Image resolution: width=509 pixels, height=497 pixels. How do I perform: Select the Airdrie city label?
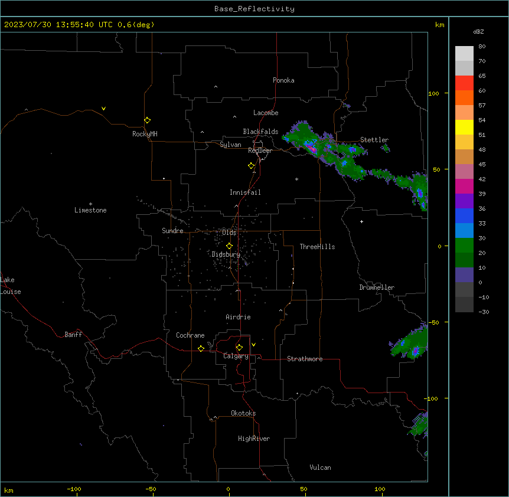click(x=238, y=317)
